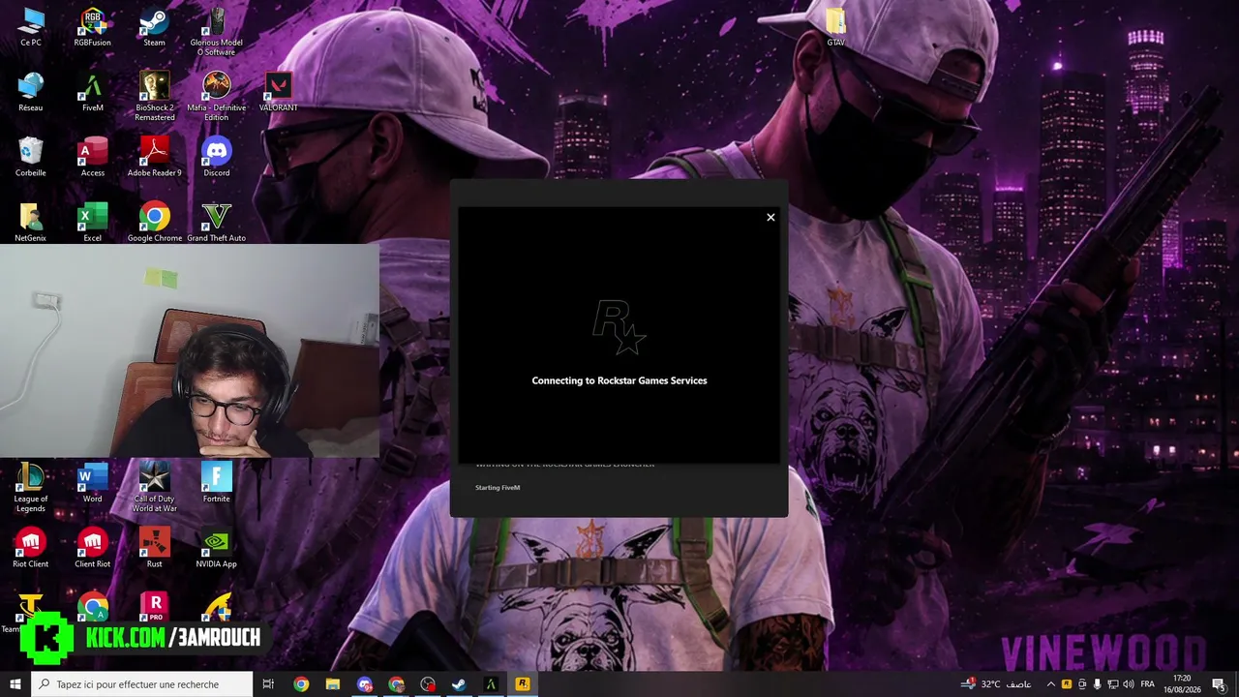Open Glorious Model O Software shortcut
The width and height of the screenshot is (1239, 697).
point(217,32)
